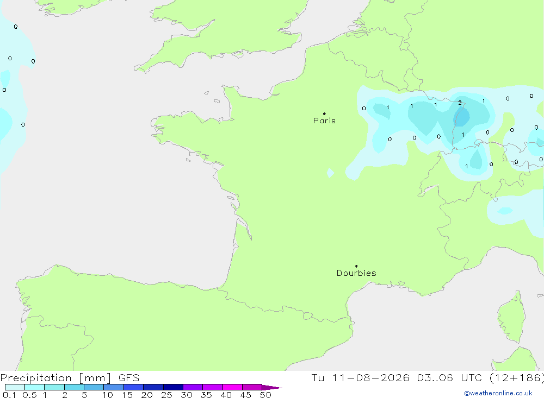Select legend swatch between 0.5 and 1
Screen dimensions: 544x398
tap(35, 387)
